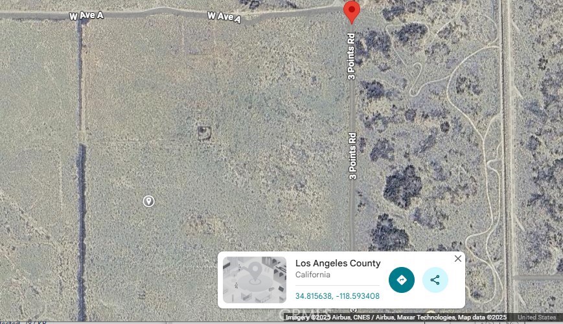Open directions with the teal arrow button
The width and height of the screenshot is (563, 324).
tap(402, 280)
